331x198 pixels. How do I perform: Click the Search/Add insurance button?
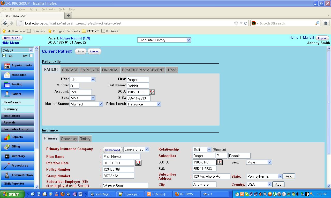[x=112, y=150]
